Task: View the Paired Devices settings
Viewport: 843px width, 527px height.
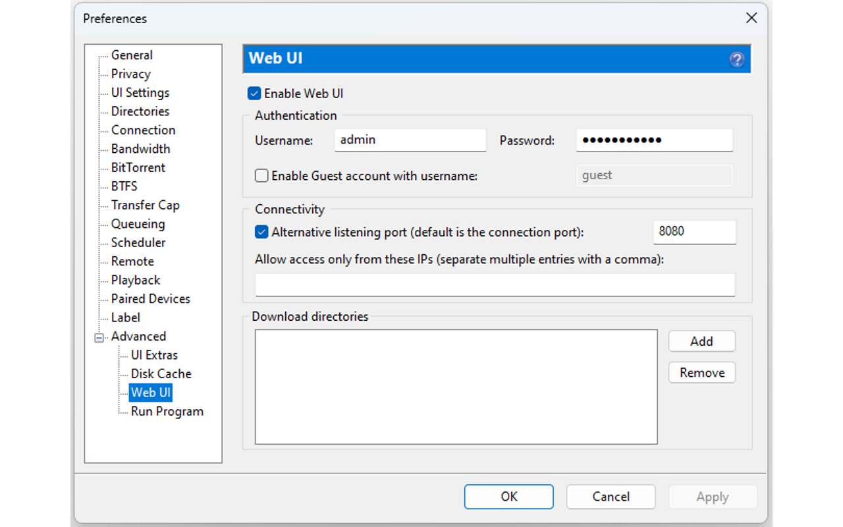Action: click(x=150, y=298)
